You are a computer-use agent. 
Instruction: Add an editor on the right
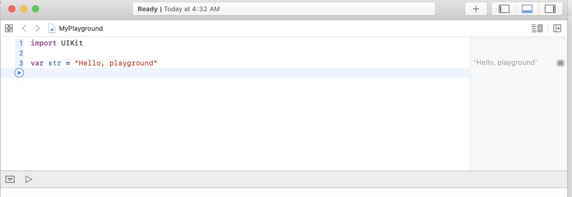pyautogui.click(x=557, y=28)
